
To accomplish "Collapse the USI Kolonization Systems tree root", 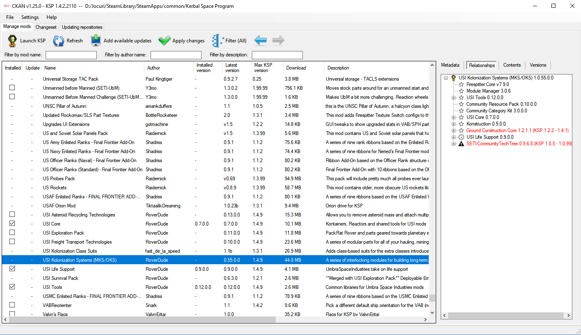I will coord(446,78).
